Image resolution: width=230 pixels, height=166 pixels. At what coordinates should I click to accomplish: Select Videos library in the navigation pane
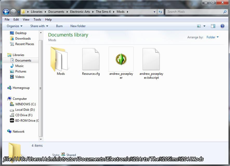(20, 77)
